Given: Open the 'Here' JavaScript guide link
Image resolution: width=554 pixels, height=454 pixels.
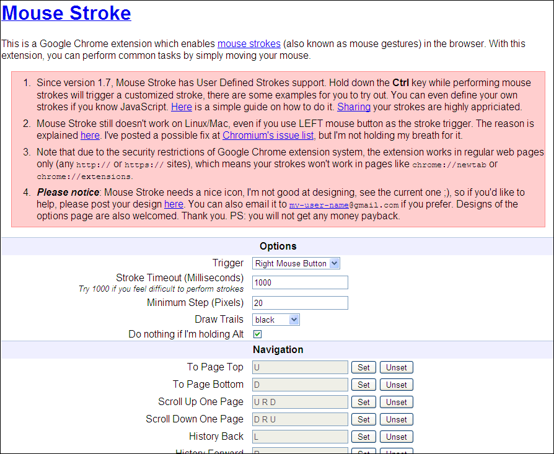Looking at the screenshot, I should (x=181, y=107).
